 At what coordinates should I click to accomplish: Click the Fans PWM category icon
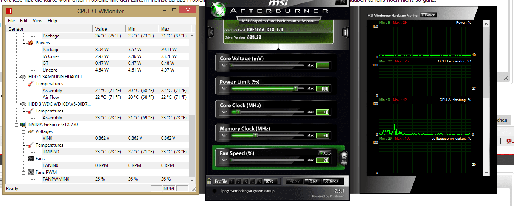point(31,172)
